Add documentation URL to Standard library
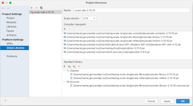 (x=69, y=66)
